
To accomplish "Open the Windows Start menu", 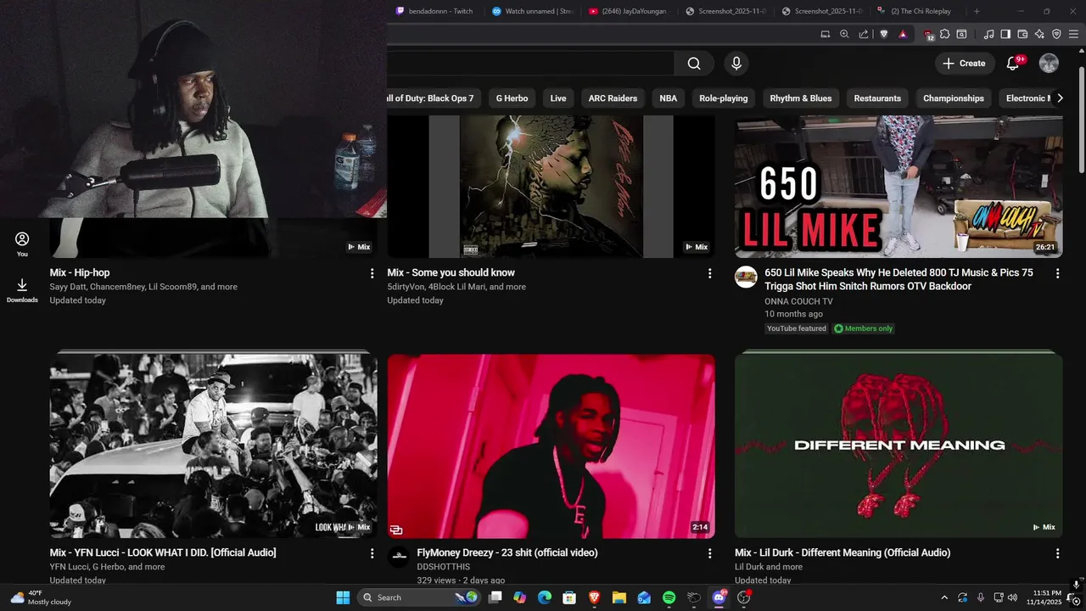I will [343, 597].
